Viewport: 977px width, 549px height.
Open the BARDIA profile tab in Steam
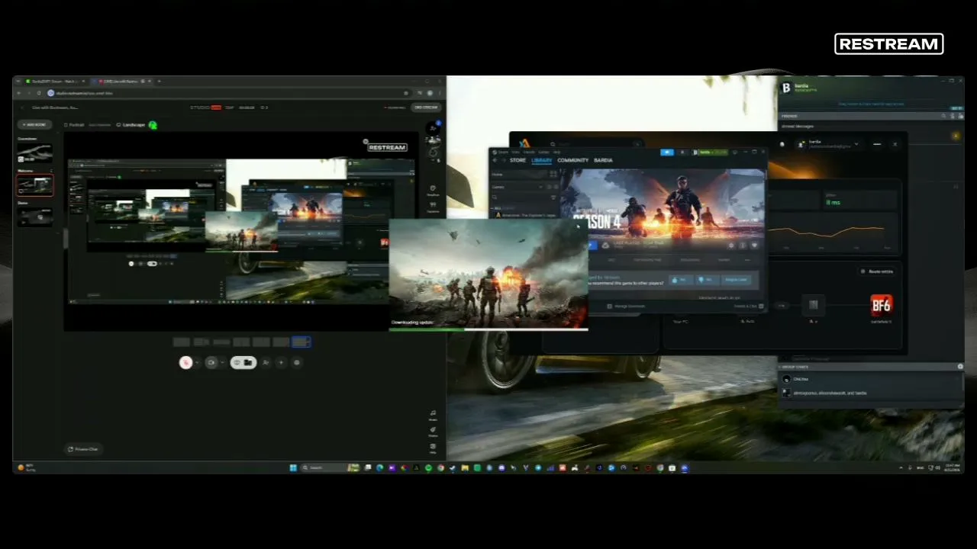pos(603,160)
